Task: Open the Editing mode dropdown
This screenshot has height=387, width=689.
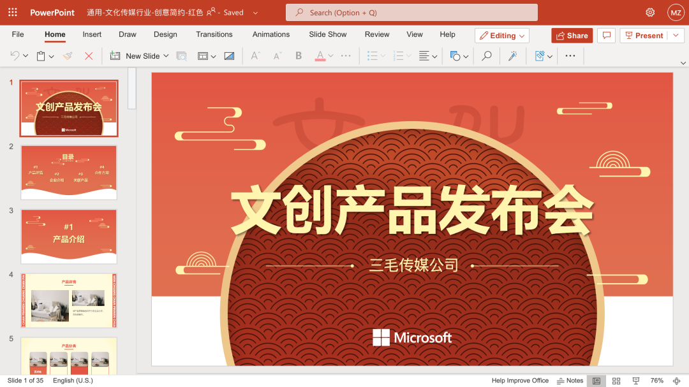Action: [502, 36]
